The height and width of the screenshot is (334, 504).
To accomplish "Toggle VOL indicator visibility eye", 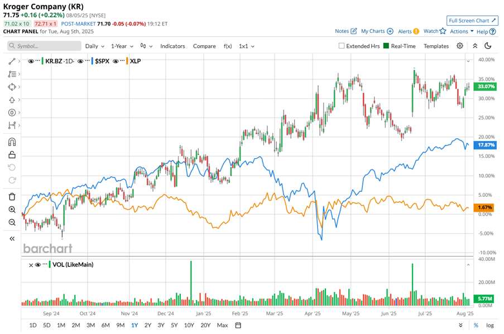I will (x=37, y=265).
